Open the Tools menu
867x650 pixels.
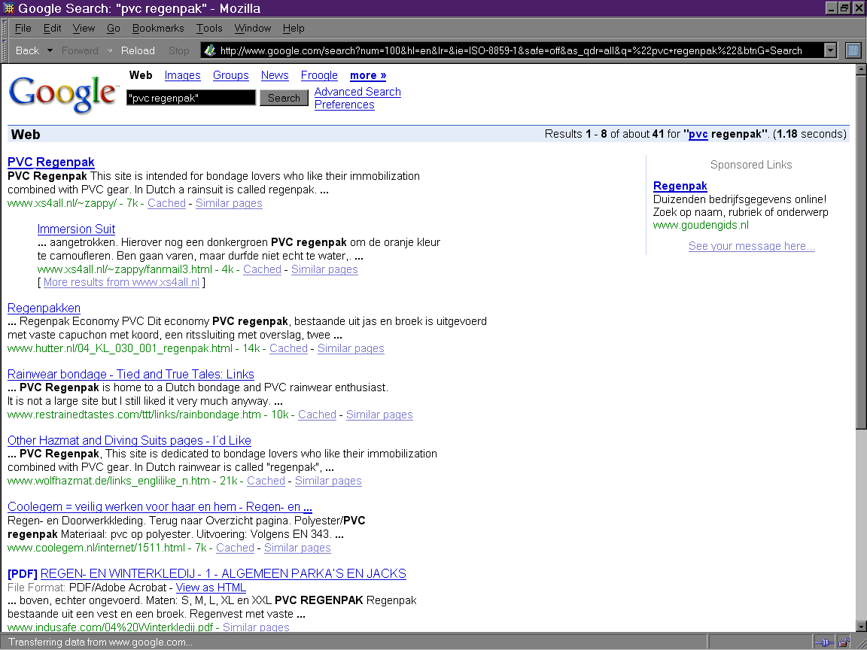click(209, 28)
